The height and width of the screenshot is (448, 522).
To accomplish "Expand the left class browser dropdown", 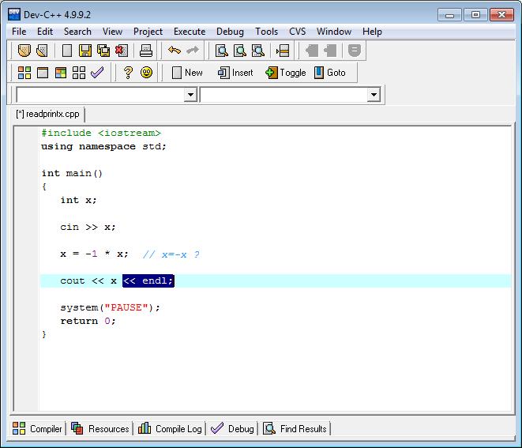I will pos(190,95).
